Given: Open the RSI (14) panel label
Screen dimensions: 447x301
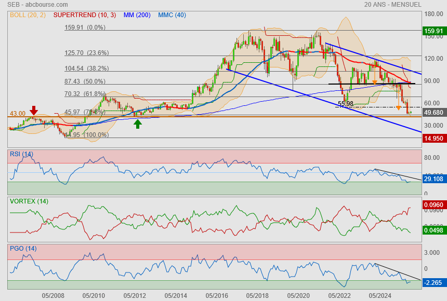Looking at the screenshot, I should pyautogui.click(x=21, y=154).
